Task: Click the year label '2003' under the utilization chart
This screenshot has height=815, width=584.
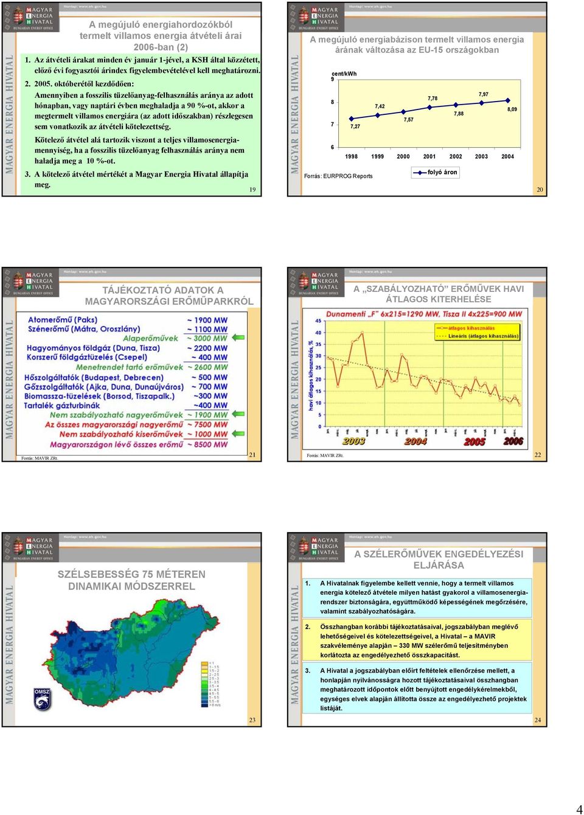Action: pyautogui.click(x=353, y=442)
